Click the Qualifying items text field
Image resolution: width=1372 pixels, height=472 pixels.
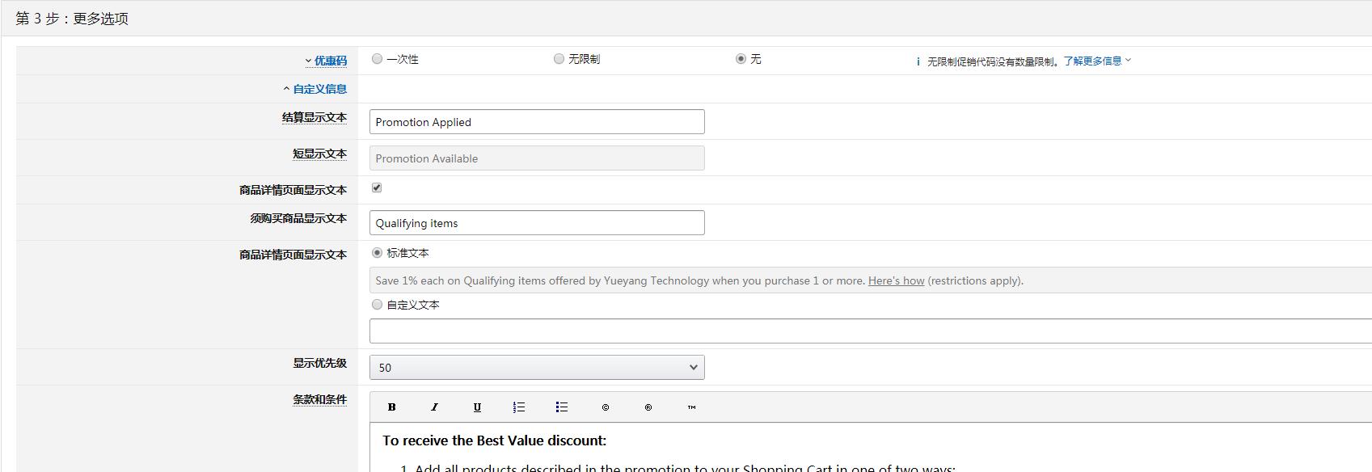pyautogui.click(x=537, y=223)
